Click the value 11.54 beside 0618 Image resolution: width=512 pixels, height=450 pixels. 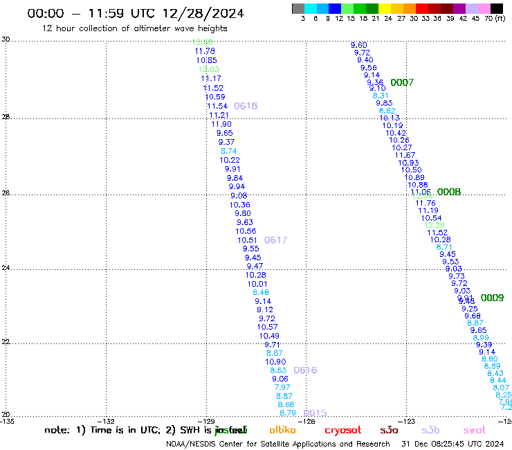tap(217, 106)
